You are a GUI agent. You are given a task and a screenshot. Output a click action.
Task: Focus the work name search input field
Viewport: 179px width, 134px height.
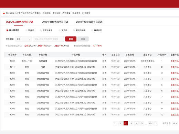click(49, 39)
